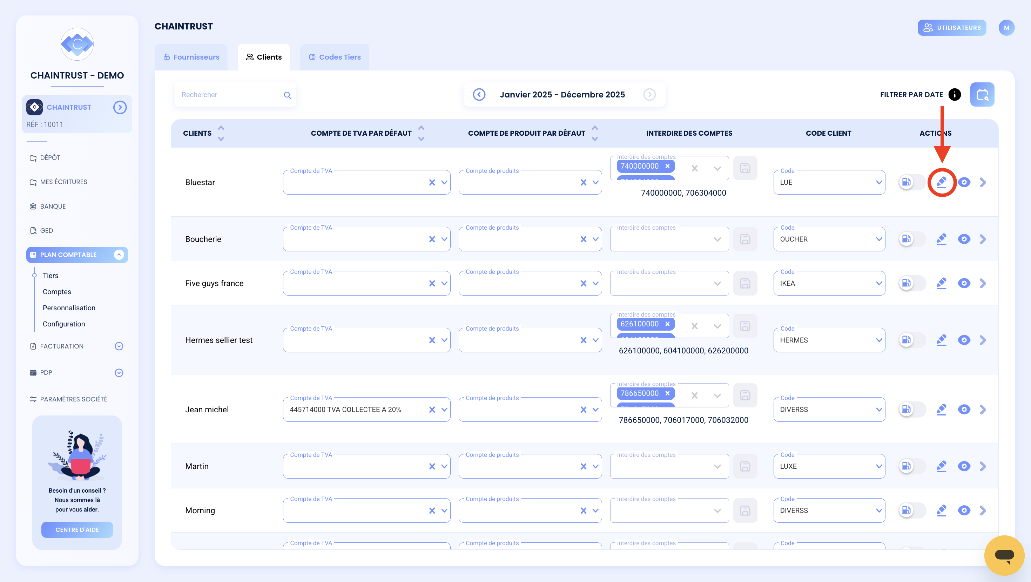Click the edit pencil icon for Morning
The width and height of the screenshot is (1031, 582).
point(941,510)
